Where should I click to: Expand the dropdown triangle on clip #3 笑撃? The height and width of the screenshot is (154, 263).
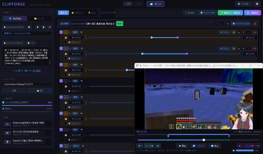81,65
